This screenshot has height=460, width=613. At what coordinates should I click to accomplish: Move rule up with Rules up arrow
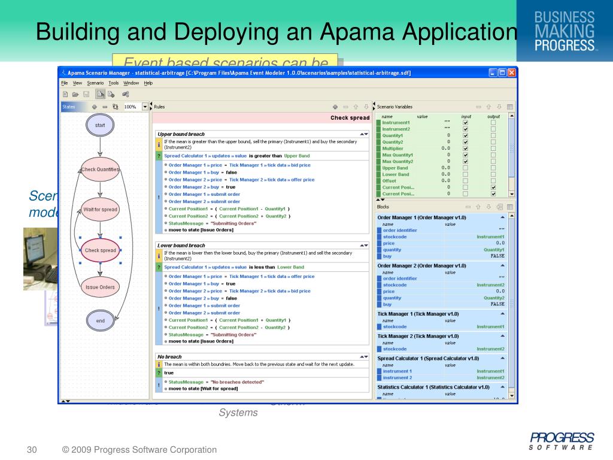tap(356, 107)
